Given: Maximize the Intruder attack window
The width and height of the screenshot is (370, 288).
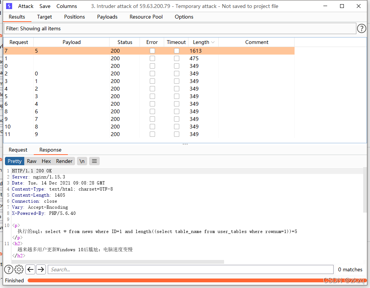Looking at the screenshot, I should (x=342, y=6).
